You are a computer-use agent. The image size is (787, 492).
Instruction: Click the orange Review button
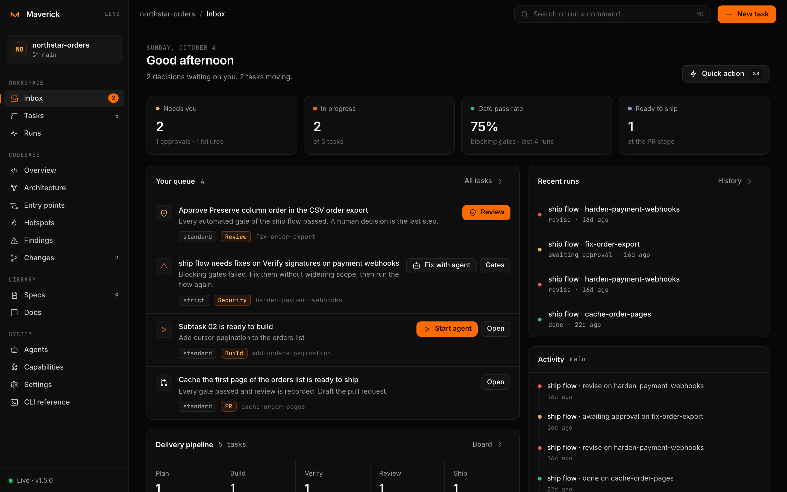click(486, 212)
